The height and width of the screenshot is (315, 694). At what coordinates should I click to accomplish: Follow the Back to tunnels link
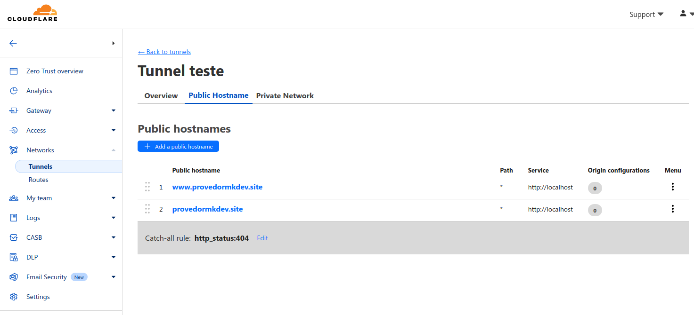point(164,52)
